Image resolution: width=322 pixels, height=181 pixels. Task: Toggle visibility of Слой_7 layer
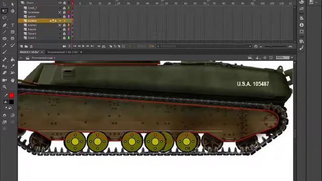point(60,8)
